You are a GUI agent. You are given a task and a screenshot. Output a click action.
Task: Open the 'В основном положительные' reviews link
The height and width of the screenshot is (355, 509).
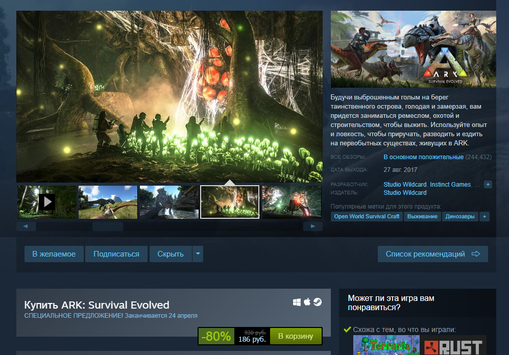point(423,157)
